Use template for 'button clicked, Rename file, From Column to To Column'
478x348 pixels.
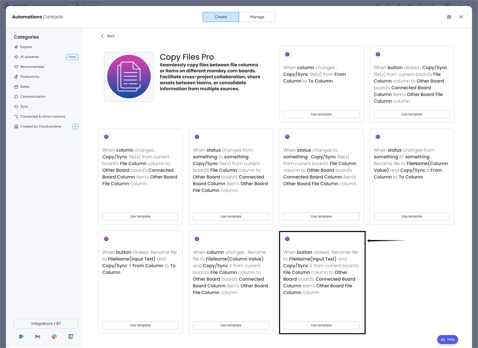pyautogui.click(x=140, y=325)
